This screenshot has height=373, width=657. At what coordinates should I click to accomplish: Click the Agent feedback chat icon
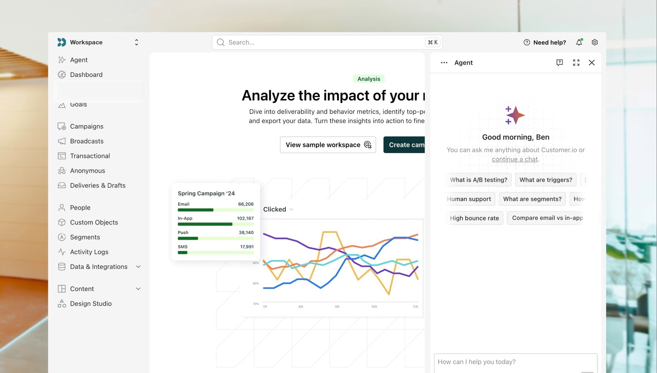[560, 63]
